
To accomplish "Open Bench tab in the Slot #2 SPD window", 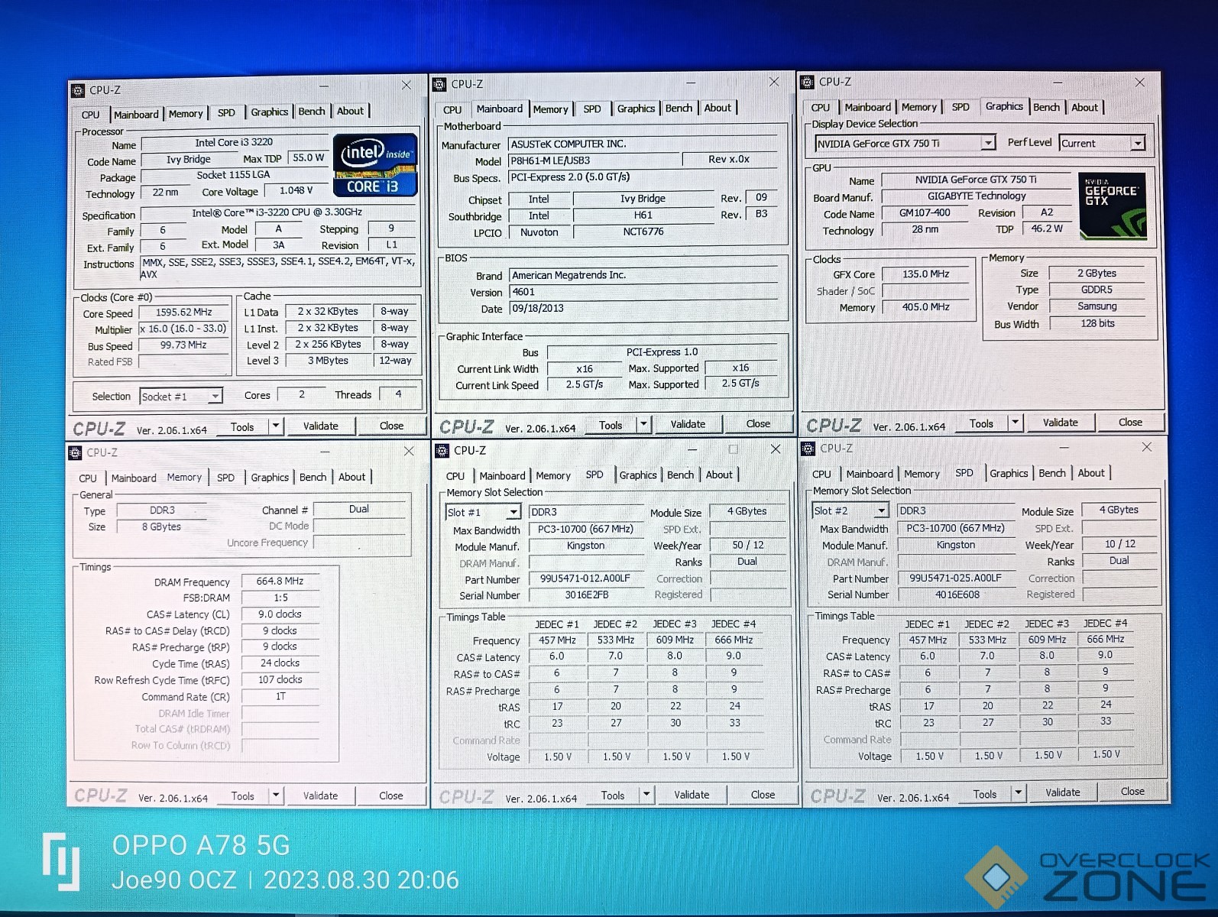I will [x=1051, y=473].
